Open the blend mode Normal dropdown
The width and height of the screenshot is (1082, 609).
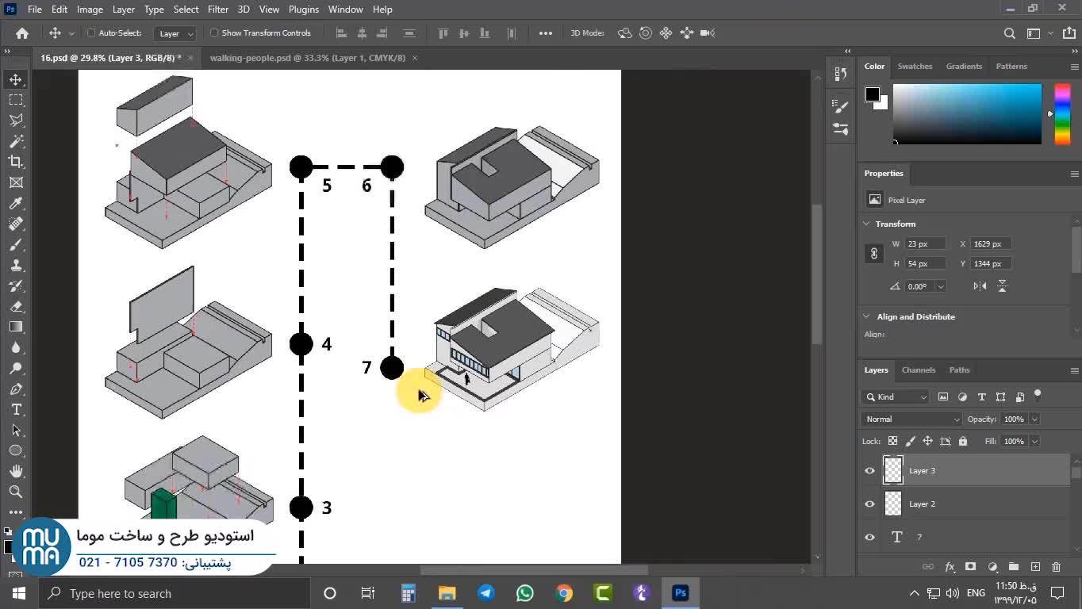coord(911,419)
